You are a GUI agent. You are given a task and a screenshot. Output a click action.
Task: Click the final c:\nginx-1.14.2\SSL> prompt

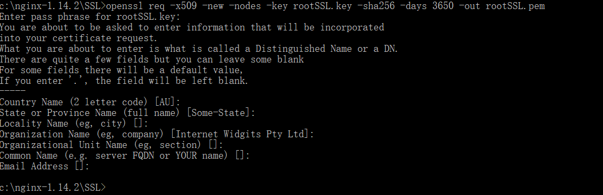click(52, 188)
